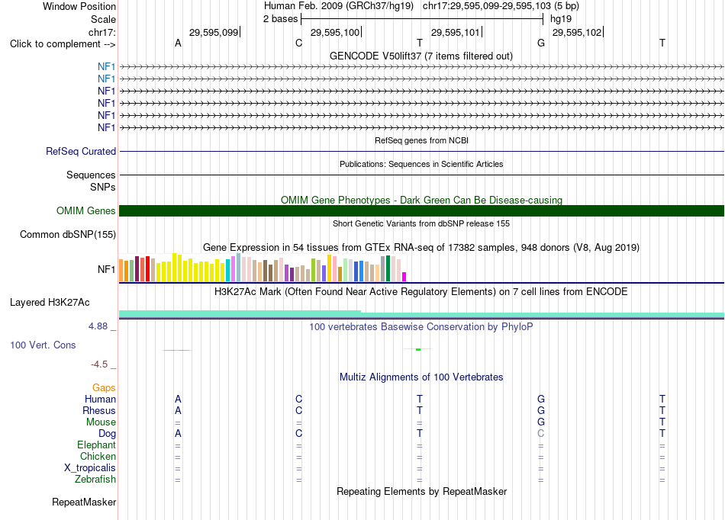Image resolution: width=725 pixels, height=520 pixels.
Task: Click base A in the complement row
Action: [x=178, y=43]
